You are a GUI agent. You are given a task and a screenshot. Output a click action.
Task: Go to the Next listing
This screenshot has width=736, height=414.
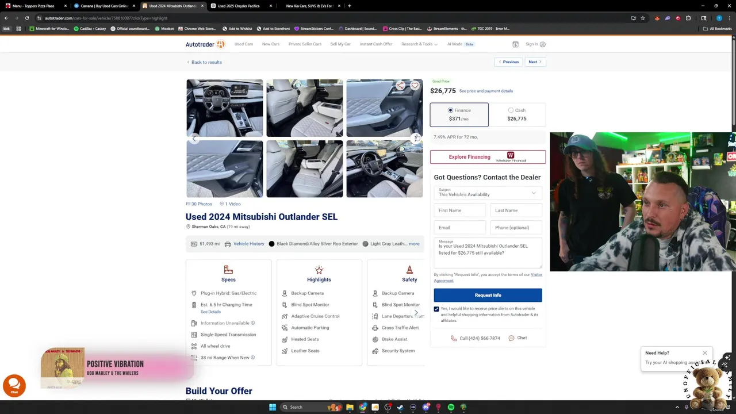(x=535, y=62)
